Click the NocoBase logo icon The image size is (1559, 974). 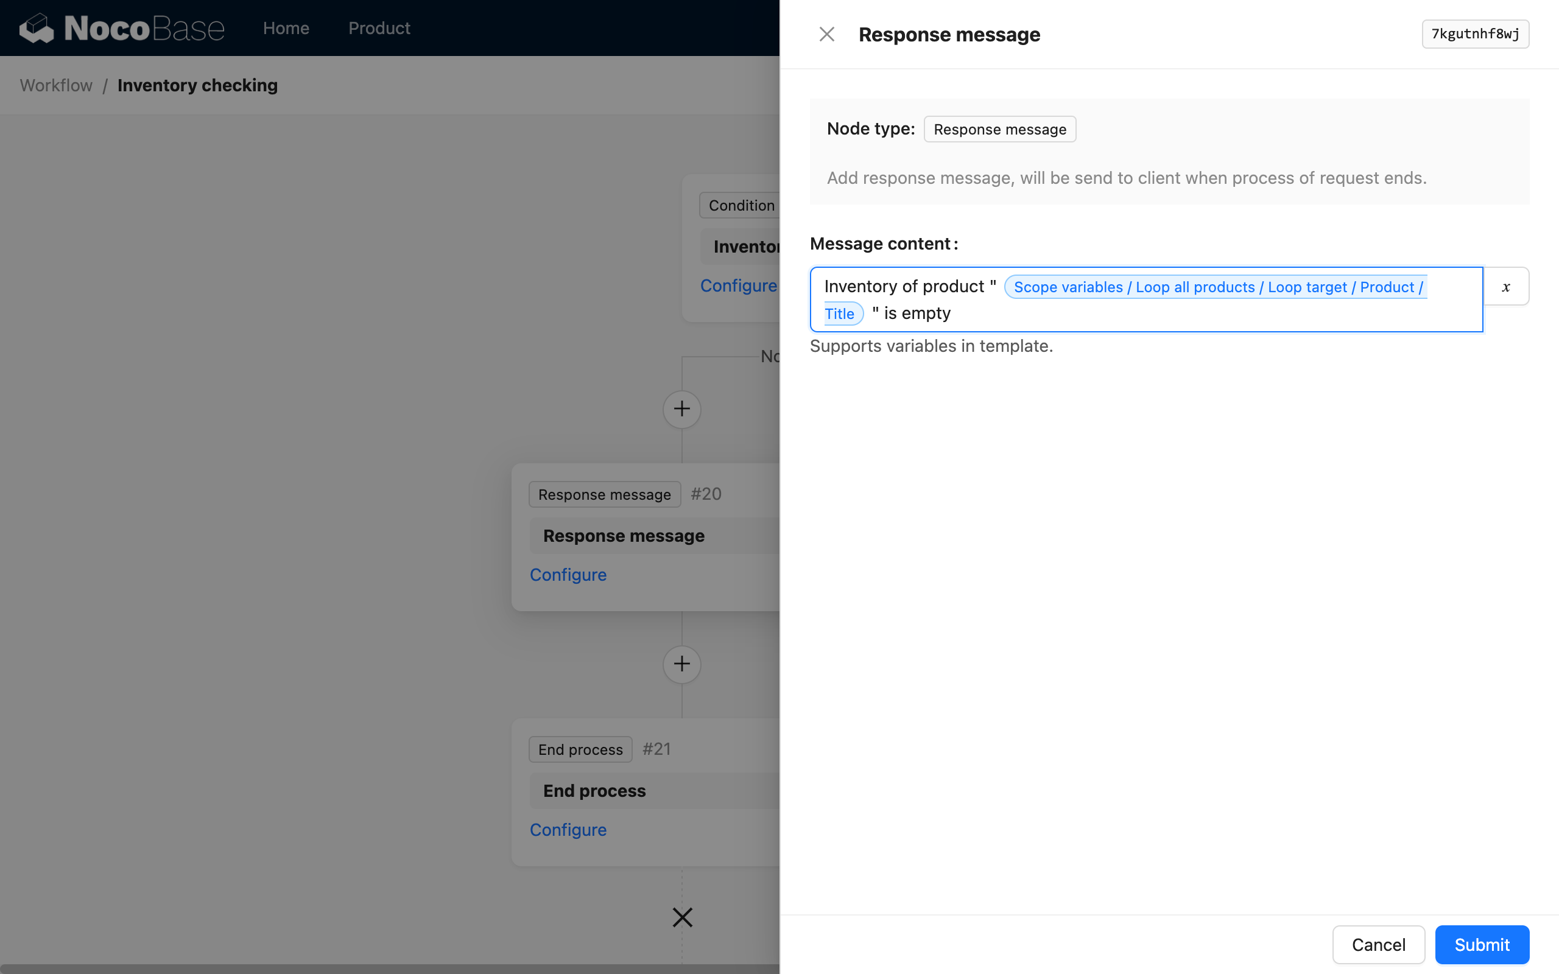click(x=37, y=27)
